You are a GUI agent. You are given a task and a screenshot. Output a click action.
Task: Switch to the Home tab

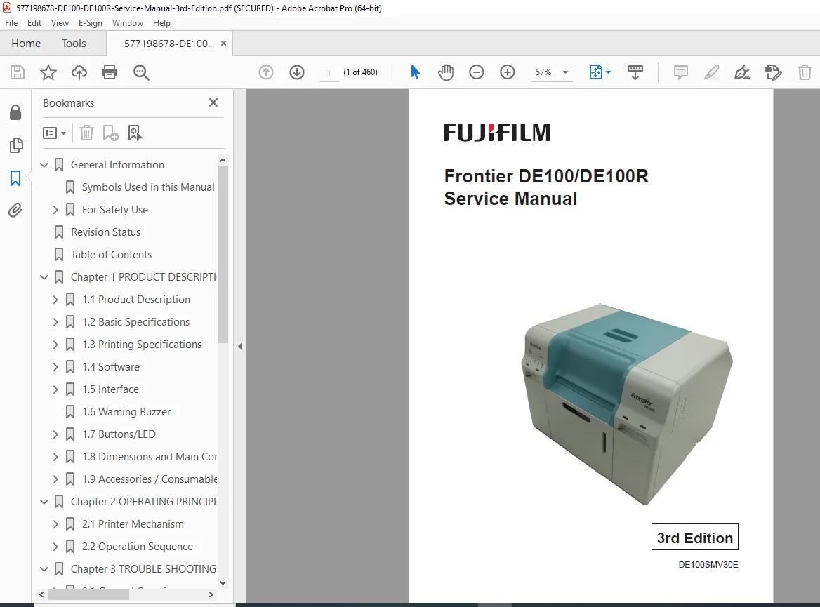(x=25, y=44)
